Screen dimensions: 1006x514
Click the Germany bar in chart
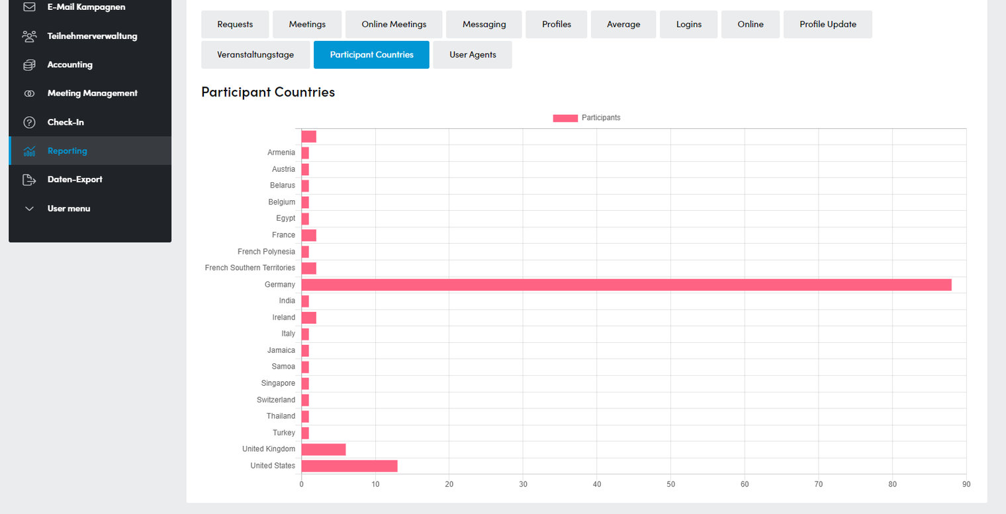[x=626, y=285]
